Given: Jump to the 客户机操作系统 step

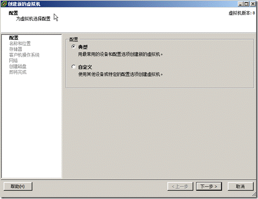Looking at the screenshot, I should pos(24,55).
